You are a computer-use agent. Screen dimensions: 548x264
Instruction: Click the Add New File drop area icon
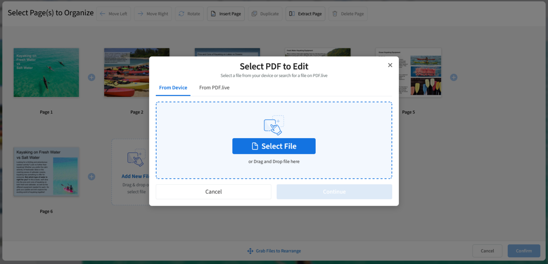point(136,158)
